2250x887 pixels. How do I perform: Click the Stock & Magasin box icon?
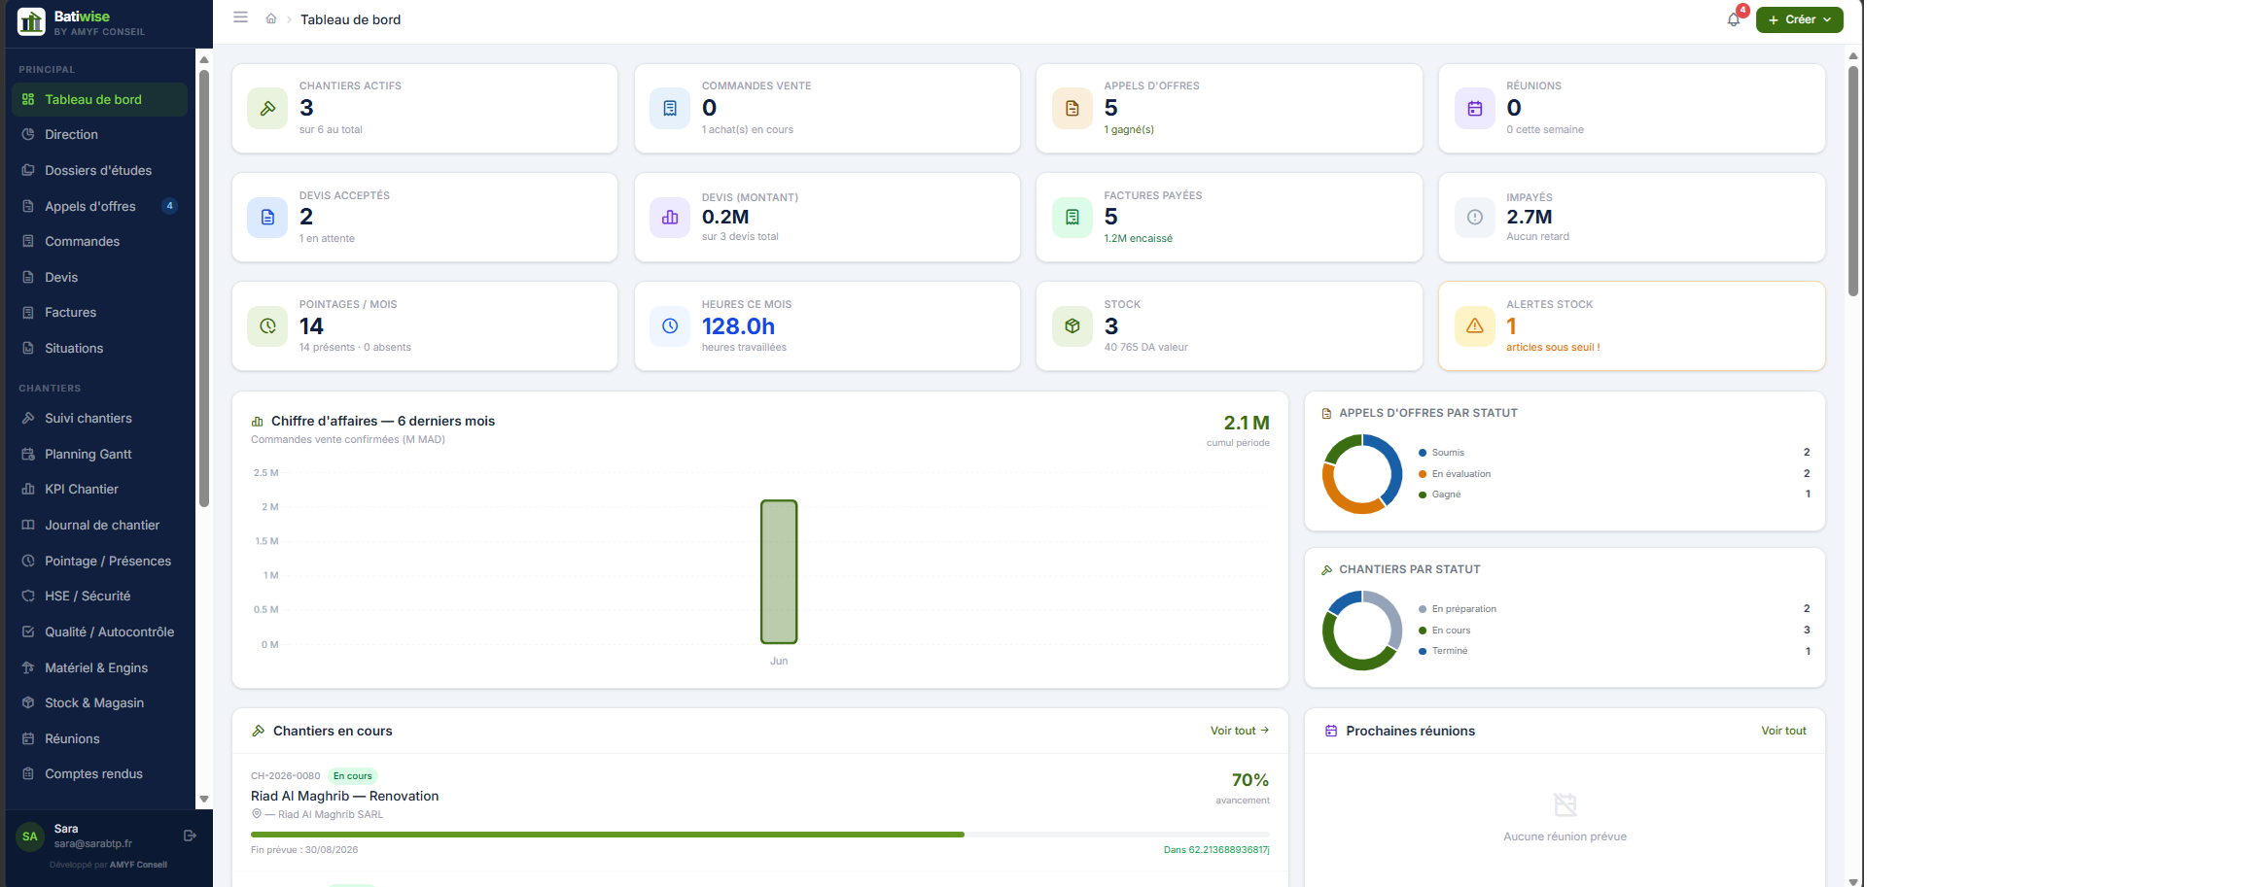tap(28, 702)
